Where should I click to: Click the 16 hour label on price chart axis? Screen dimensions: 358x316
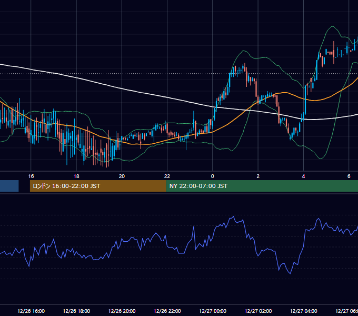(x=31, y=176)
